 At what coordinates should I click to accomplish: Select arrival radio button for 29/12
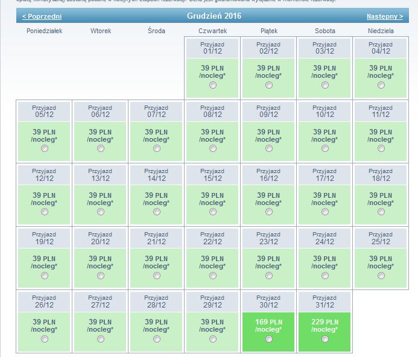click(x=213, y=339)
